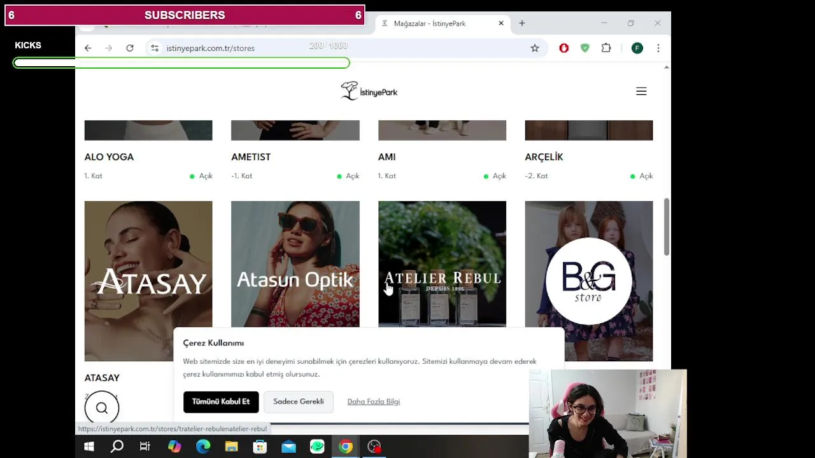Click the green KICKS progress bar
Screen dimensions: 815x458
[x=181, y=63]
